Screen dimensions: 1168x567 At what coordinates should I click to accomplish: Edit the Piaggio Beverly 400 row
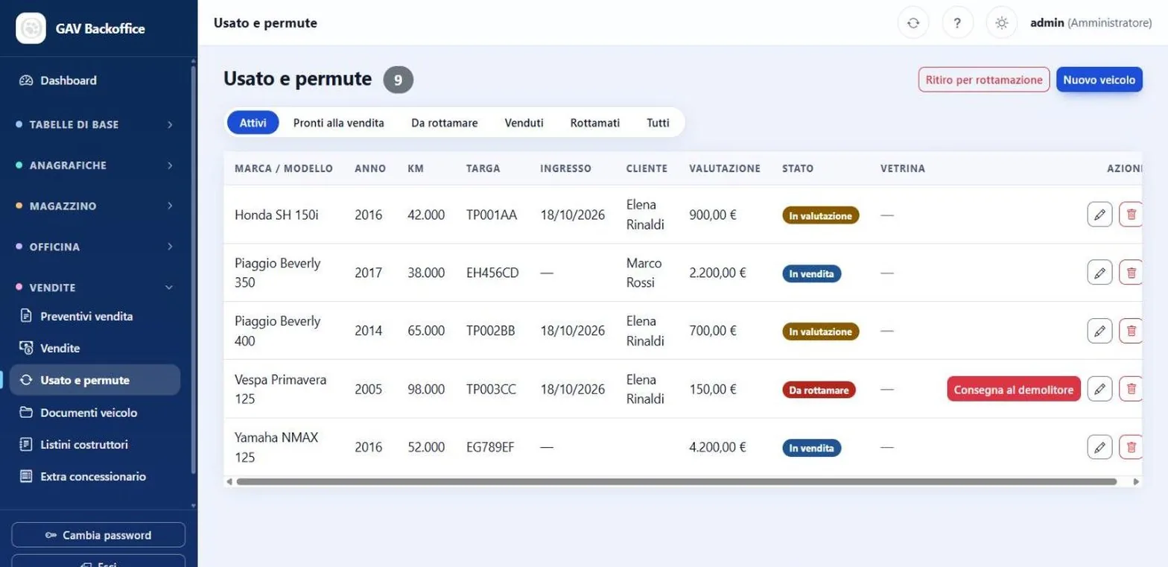[1099, 331]
